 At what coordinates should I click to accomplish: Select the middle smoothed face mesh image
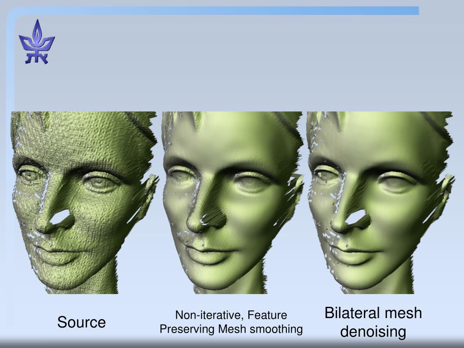tap(232, 203)
